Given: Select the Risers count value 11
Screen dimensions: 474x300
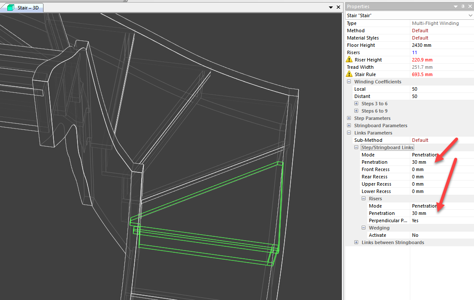Looking at the screenshot, I should pos(415,52).
